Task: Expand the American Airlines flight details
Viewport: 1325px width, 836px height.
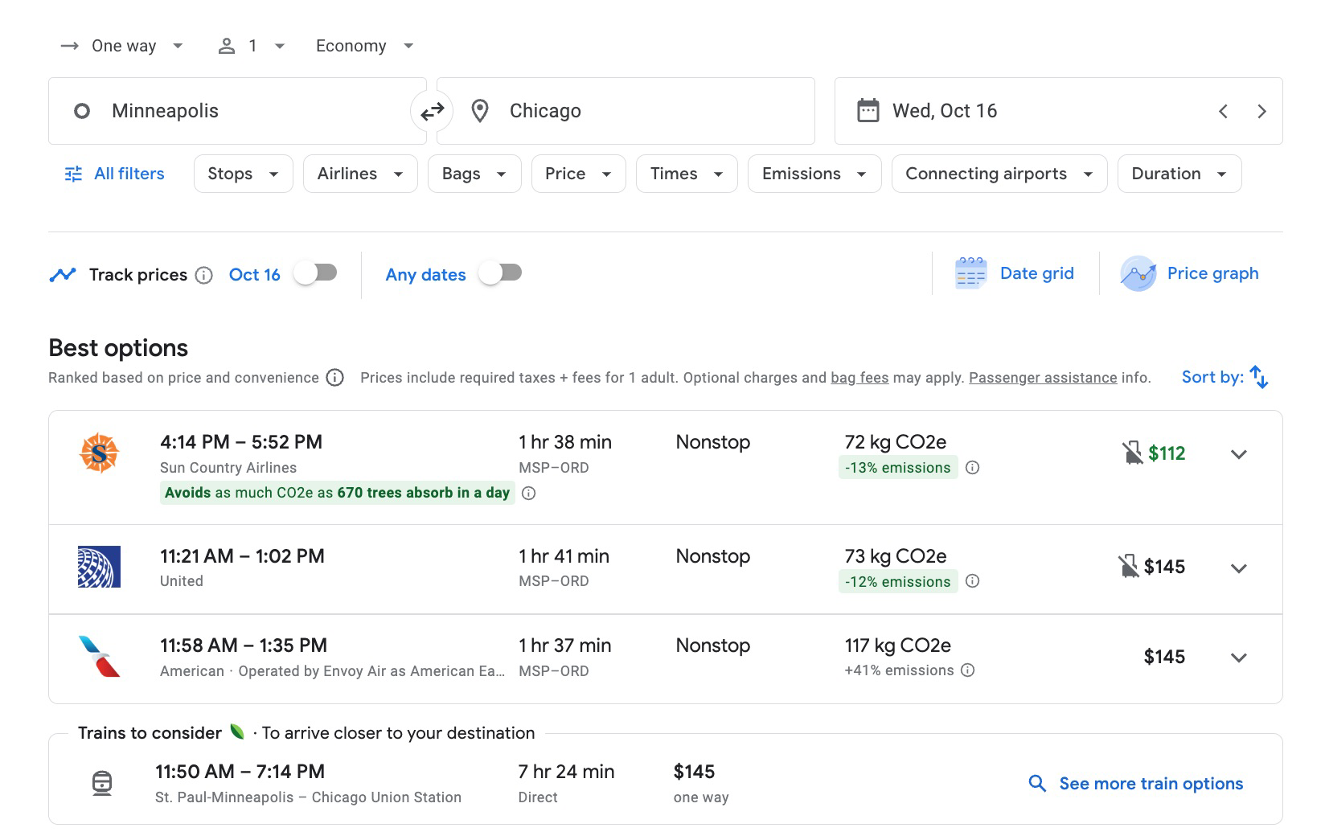Action: click(1238, 657)
